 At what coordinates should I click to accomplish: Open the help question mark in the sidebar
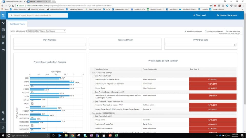tap(3, 119)
